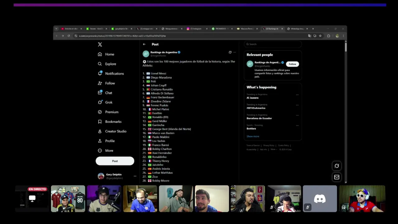Open the #BTVEnAmerica trend
The height and width of the screenshot is (224, 398).
tap(256, 108)
